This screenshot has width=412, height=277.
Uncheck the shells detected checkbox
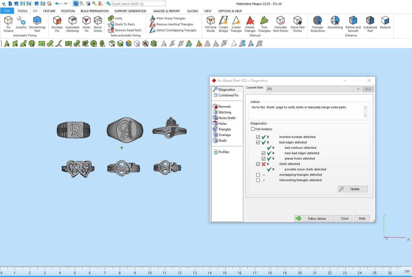point(258,164)
